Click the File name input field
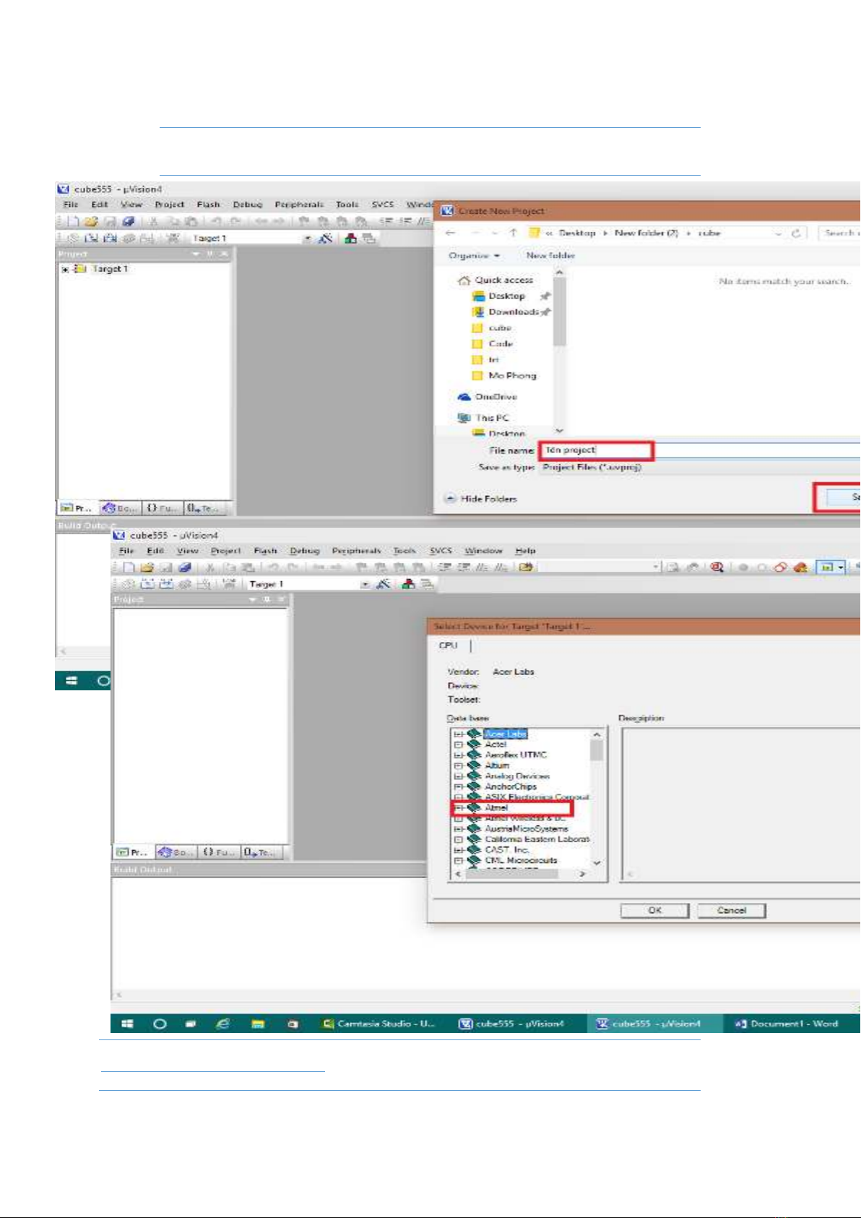This screenshot has width=861, height=1218. click(701, 450)
